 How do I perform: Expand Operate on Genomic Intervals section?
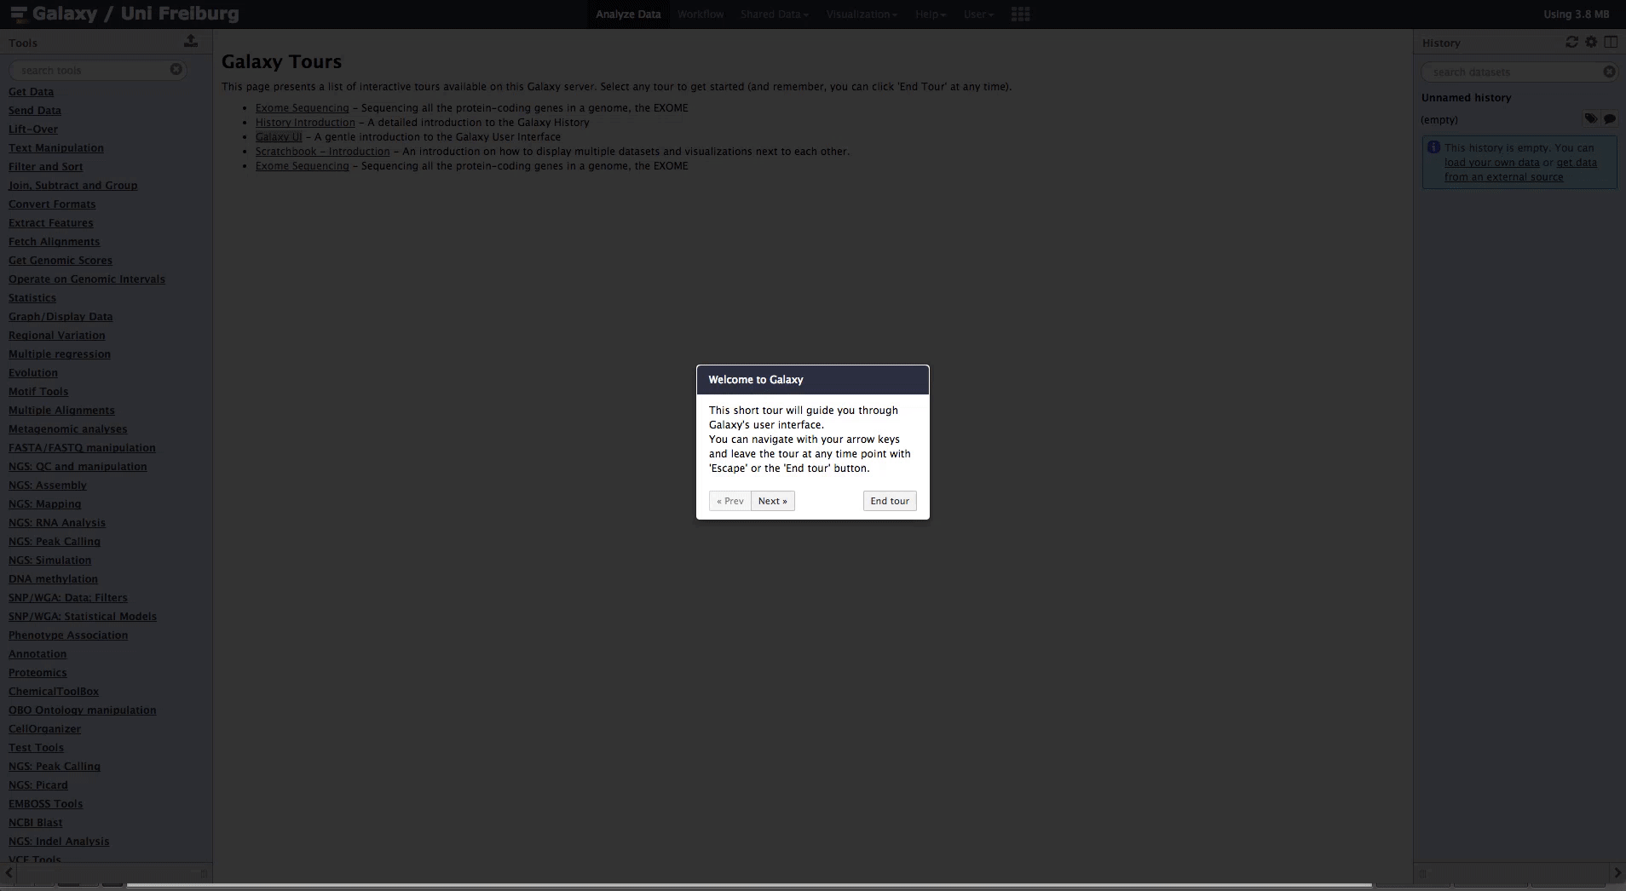pos(87,279)
